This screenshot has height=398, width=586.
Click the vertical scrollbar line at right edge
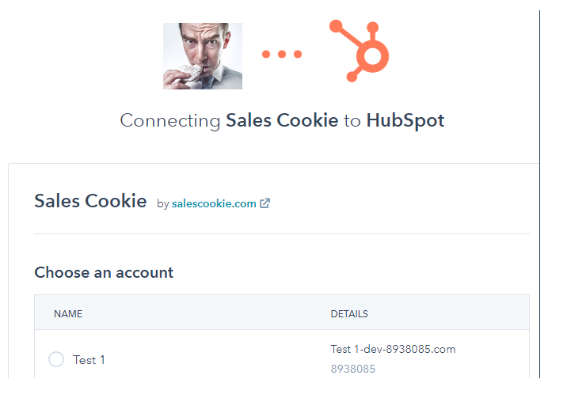[539, 194]
